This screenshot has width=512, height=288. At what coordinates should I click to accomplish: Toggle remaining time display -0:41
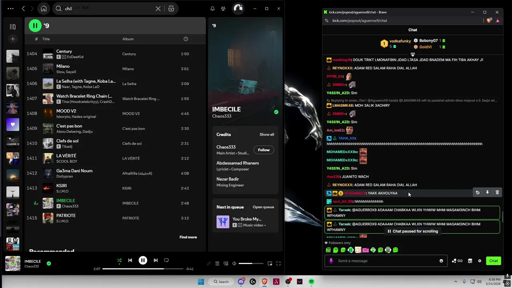point(190,269)
